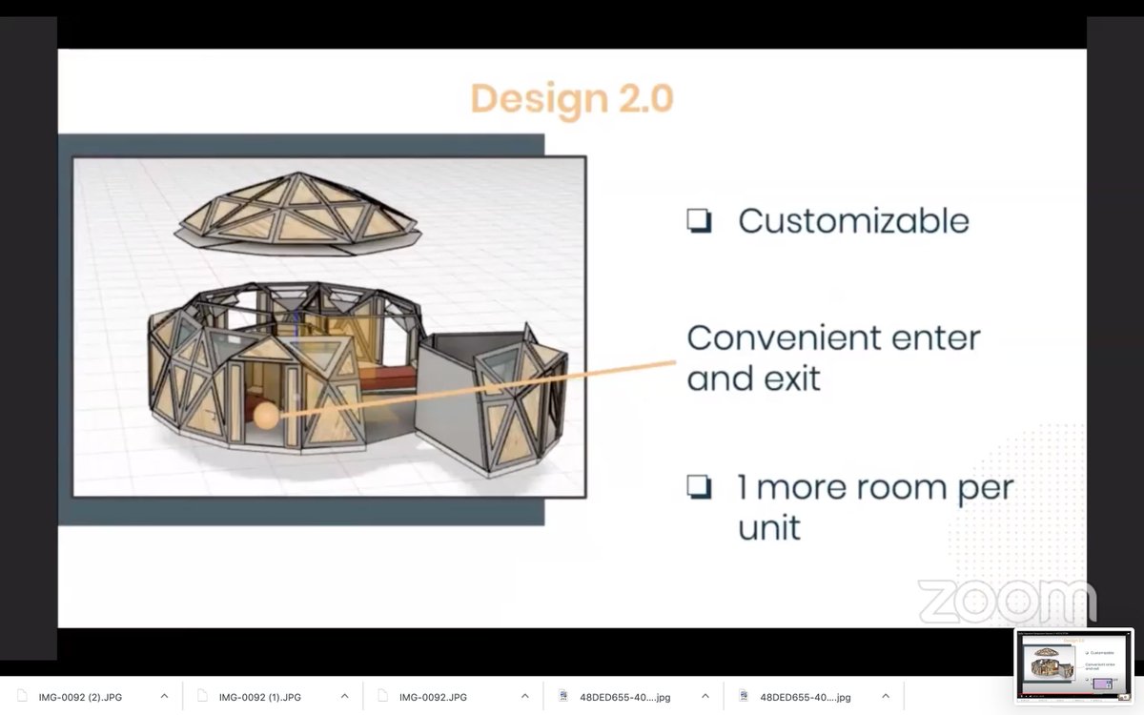1144x715 pixels.
Task: Expand options chevron for IMG-0092.JPG
Action: point(524,697)
